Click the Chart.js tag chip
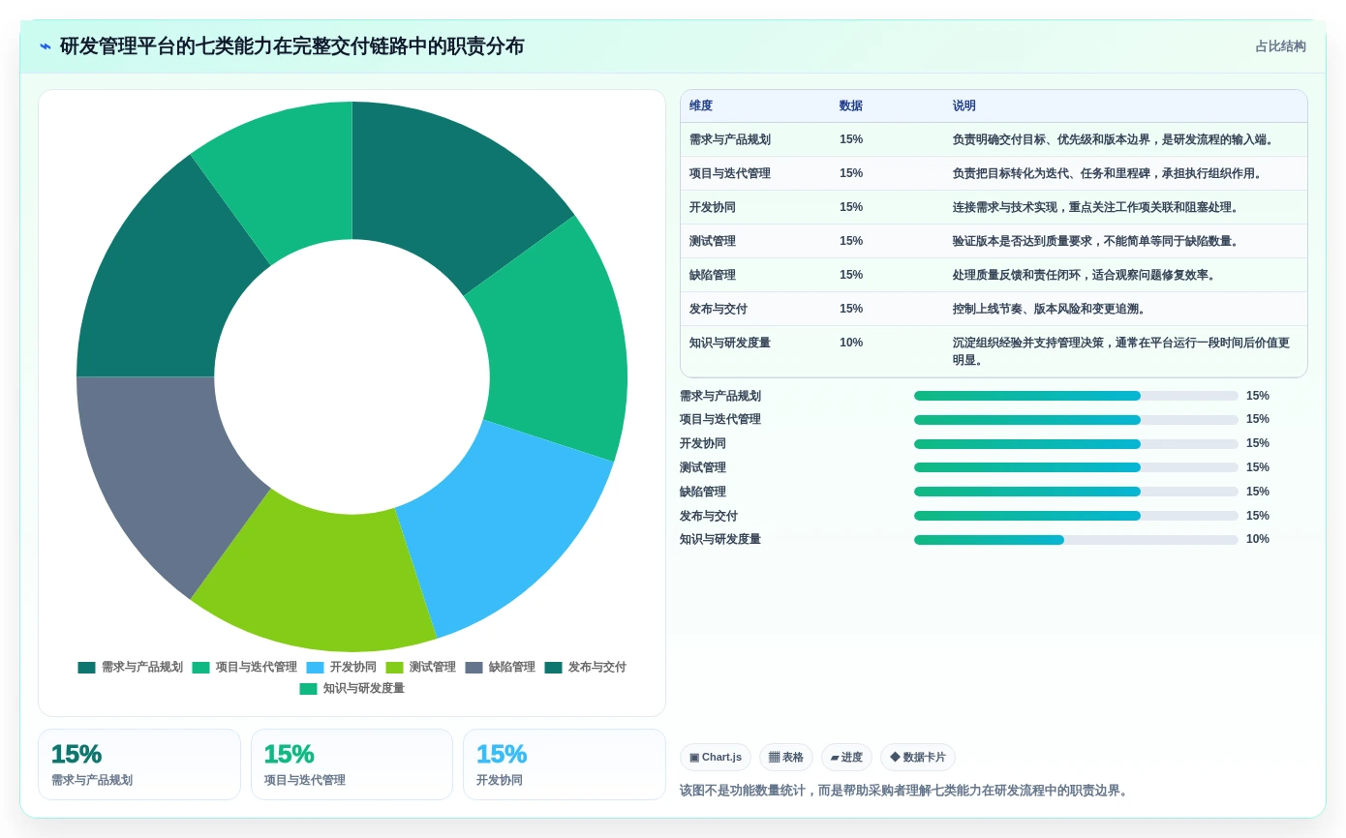Viewport: 1346px width, 838px height. (716, 758)
